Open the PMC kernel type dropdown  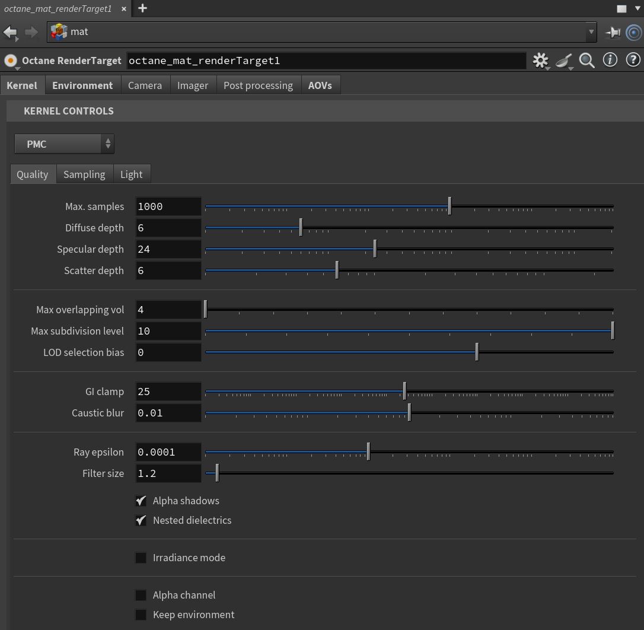(x=64, y=144)
